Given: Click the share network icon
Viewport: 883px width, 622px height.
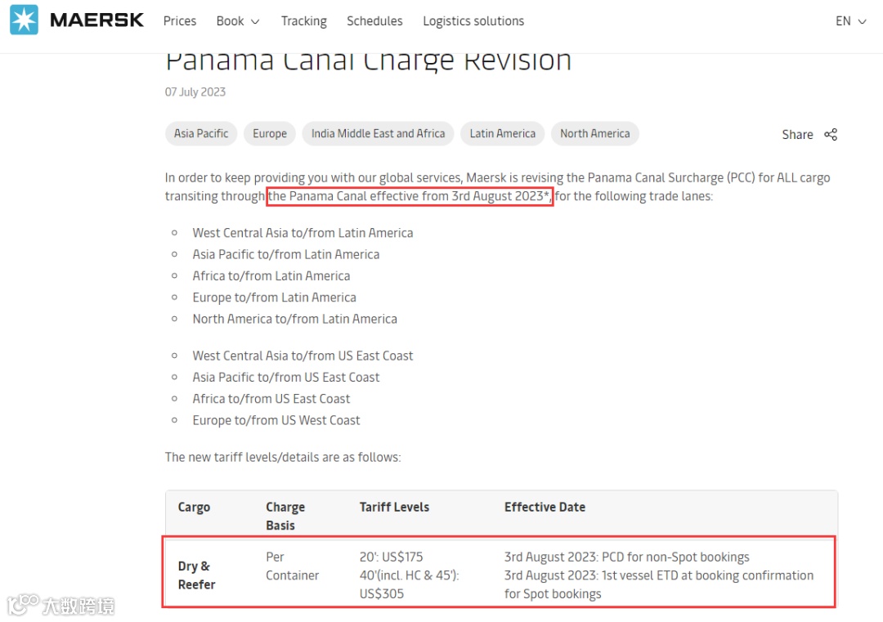Looking at the screenshot, I should [x=831, y=135].
